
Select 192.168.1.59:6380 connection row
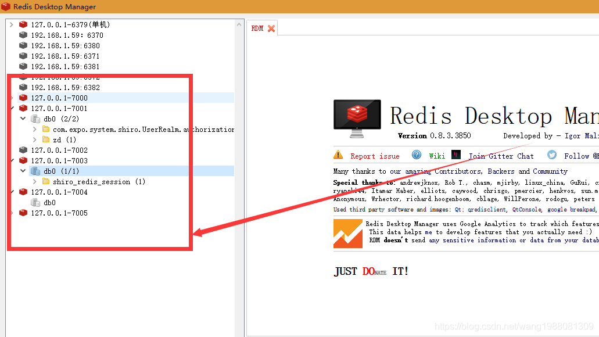click(65, 45)
